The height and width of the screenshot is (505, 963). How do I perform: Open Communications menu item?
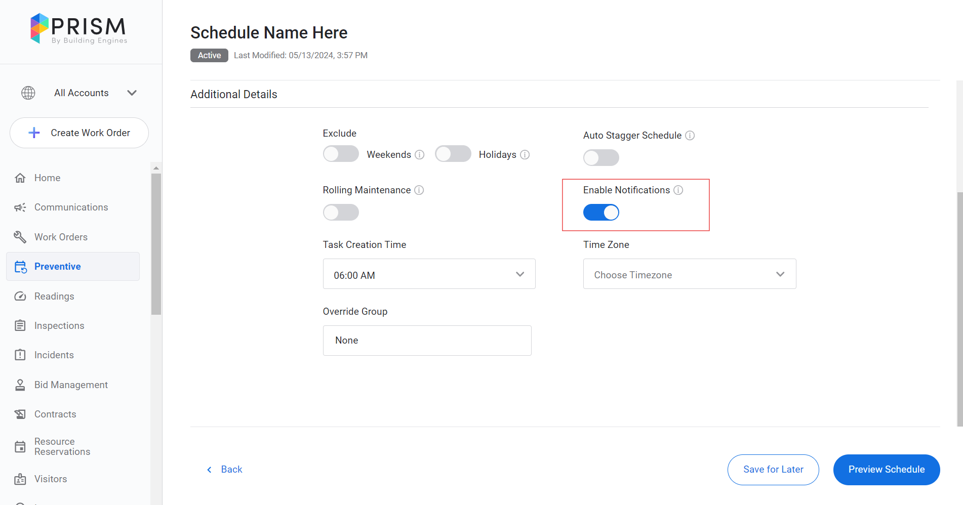73,207
